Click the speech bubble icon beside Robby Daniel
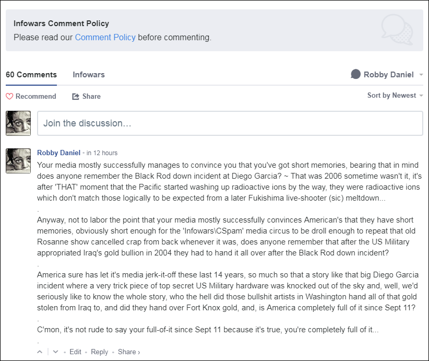This screenshot has width=429, height=361. pyautogui.click(x=356, y=74)
